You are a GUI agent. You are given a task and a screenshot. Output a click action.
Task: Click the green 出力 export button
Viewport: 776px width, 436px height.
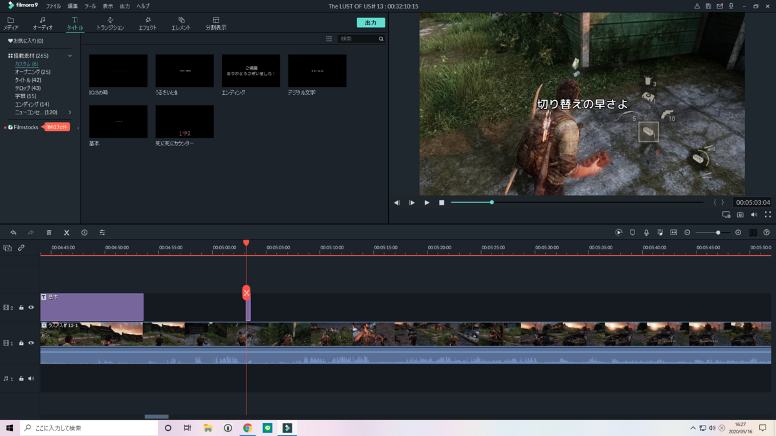coord(371,23)
